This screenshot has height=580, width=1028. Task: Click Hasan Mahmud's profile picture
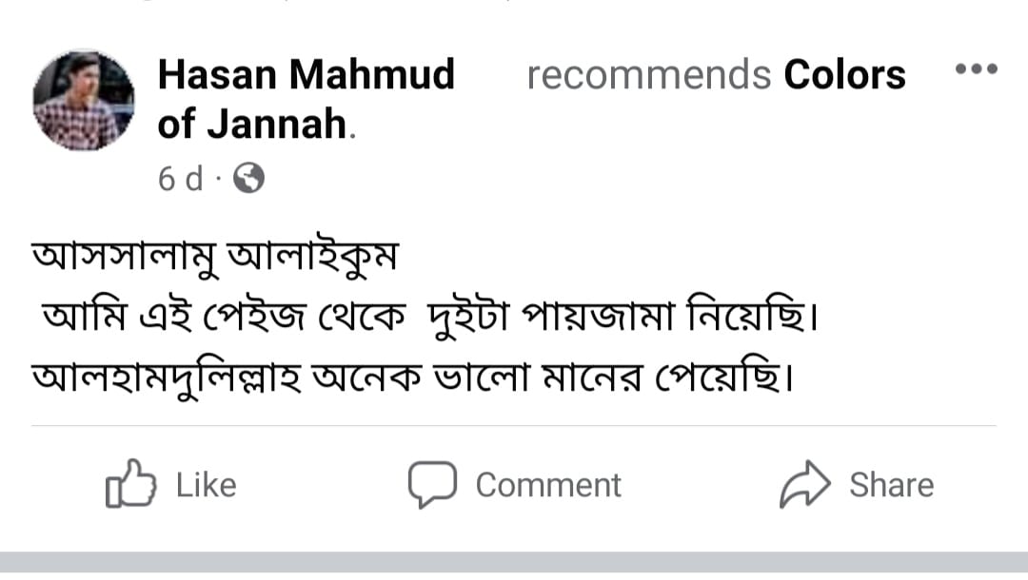(84, 100)
